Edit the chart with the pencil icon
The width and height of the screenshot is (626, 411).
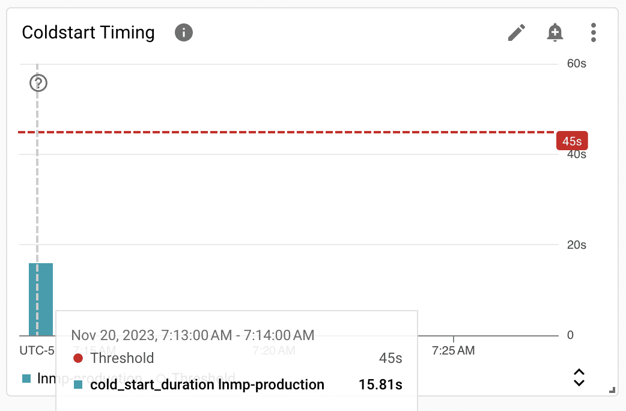pos(516,32)
